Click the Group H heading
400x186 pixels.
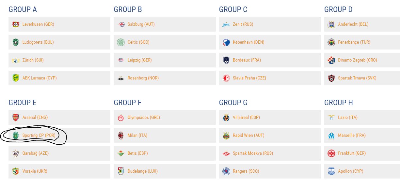point(339,103)
